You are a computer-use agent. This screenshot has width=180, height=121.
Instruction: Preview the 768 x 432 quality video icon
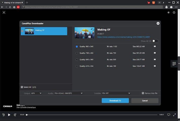click(155, 53)
